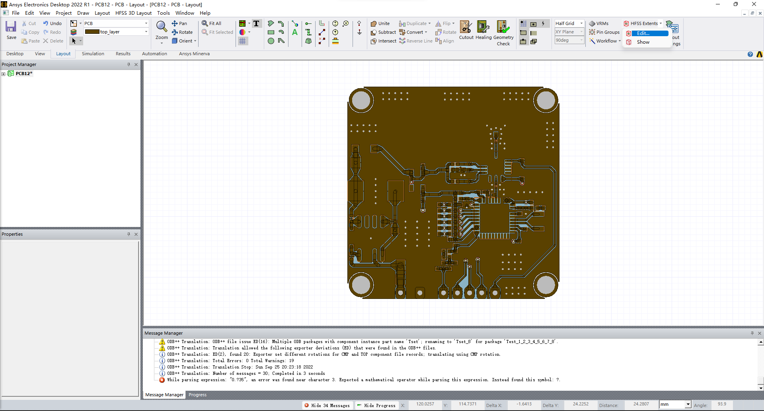Select the Pan tool

pyautogui.click(x=179, y=23)
